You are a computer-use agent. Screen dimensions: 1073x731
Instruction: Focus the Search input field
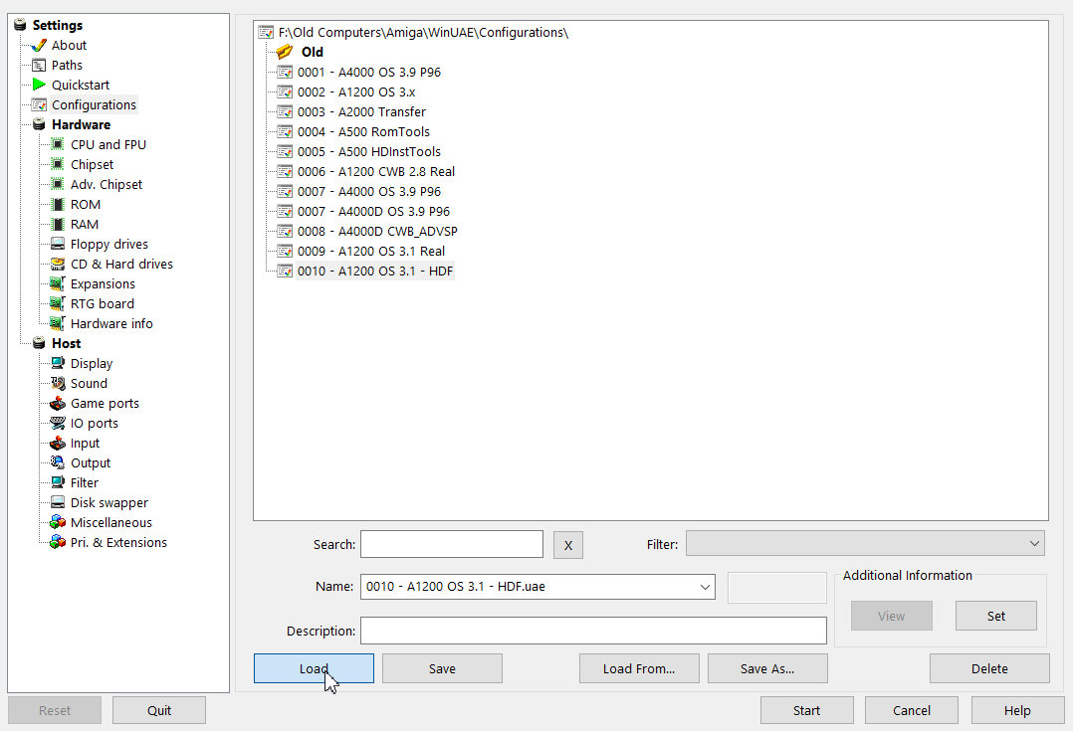452,544
